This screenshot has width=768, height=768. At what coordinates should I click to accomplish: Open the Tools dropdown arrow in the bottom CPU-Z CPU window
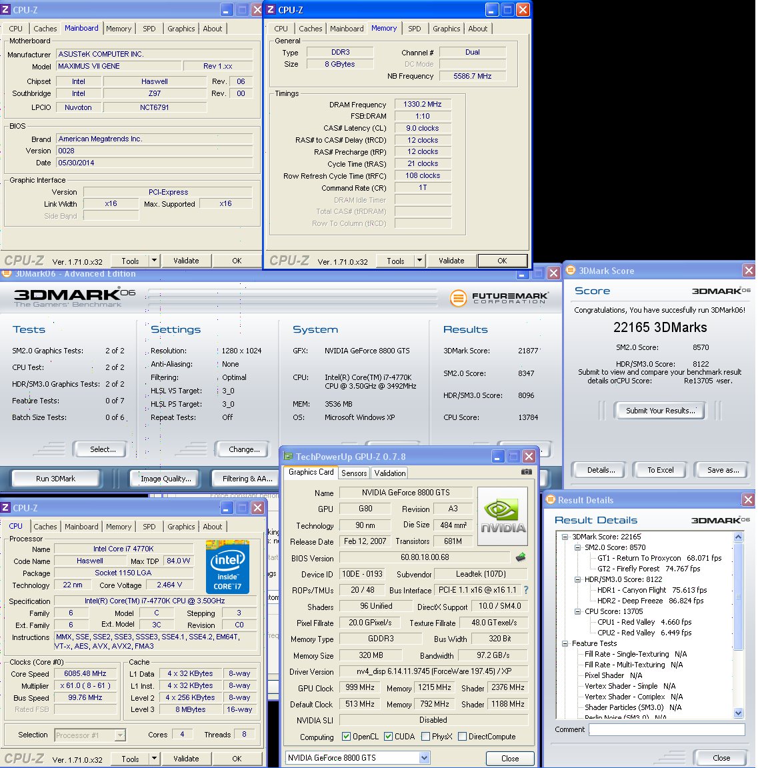(x=154, y=759)
